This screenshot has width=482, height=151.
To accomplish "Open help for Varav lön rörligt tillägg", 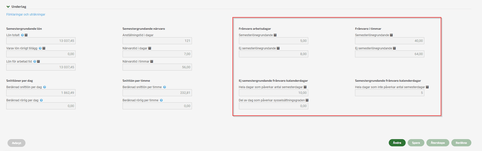I will 40,48.
